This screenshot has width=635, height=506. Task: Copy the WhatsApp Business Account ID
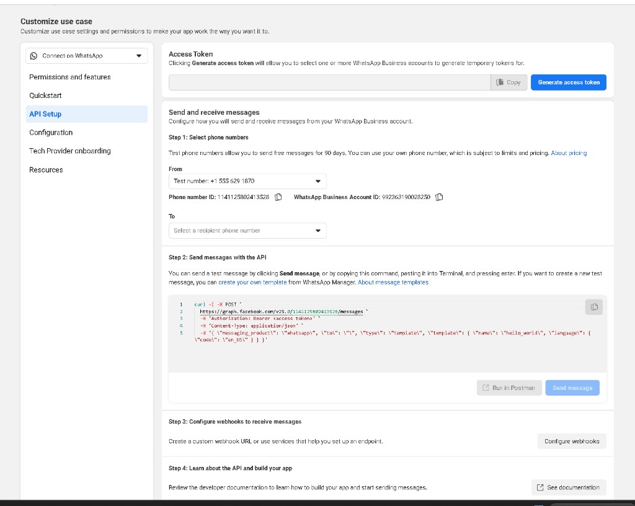(x=439, y=197)
